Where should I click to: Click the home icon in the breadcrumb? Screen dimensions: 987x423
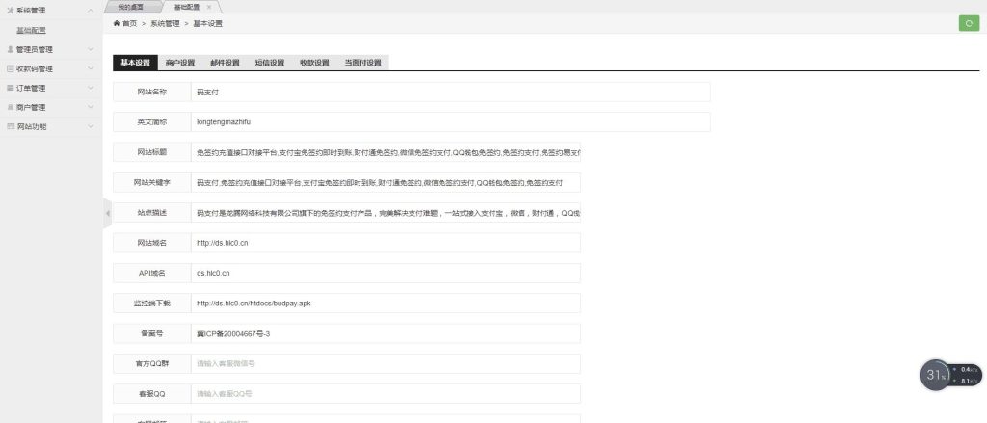click(x=117, y=22)
